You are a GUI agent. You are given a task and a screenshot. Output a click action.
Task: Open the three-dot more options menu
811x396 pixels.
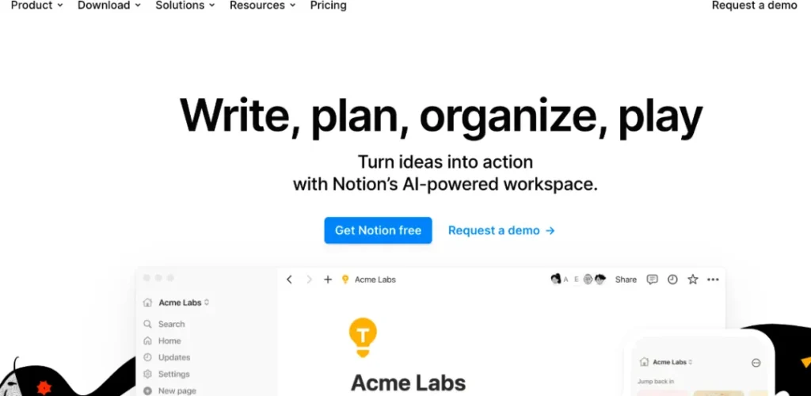point(713,280)
